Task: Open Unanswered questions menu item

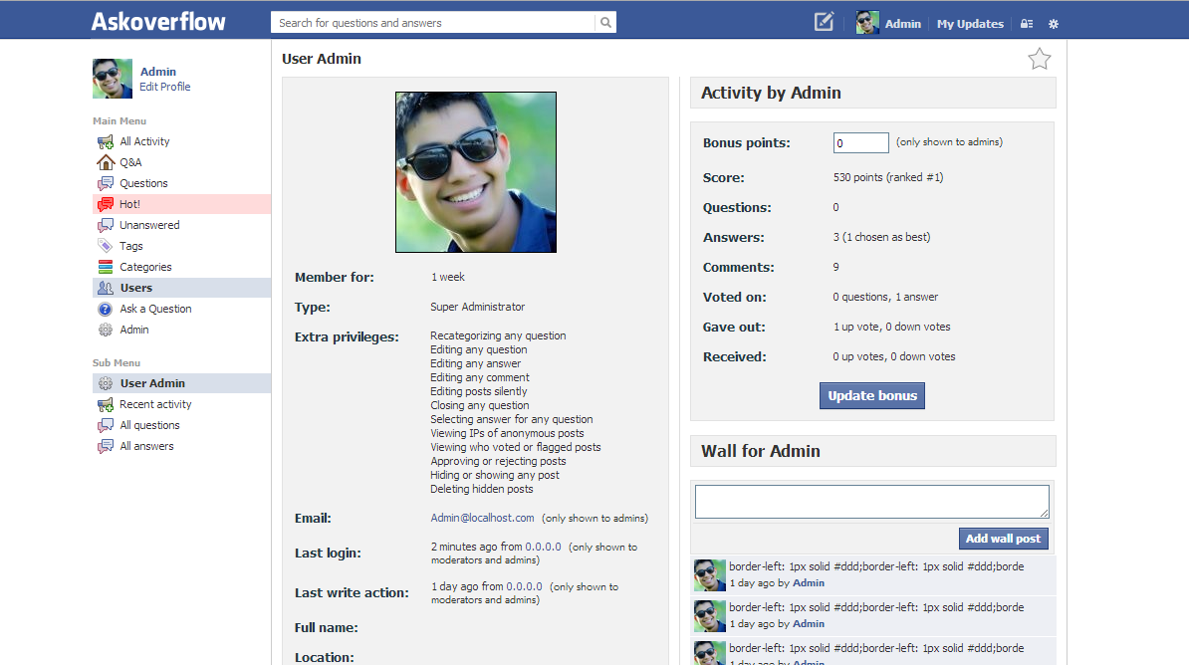Action: click(149, 225)
